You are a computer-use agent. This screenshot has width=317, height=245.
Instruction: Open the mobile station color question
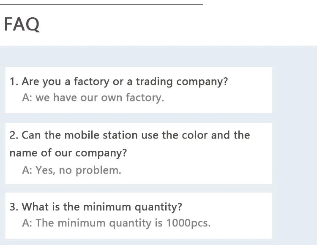[129, 135]
